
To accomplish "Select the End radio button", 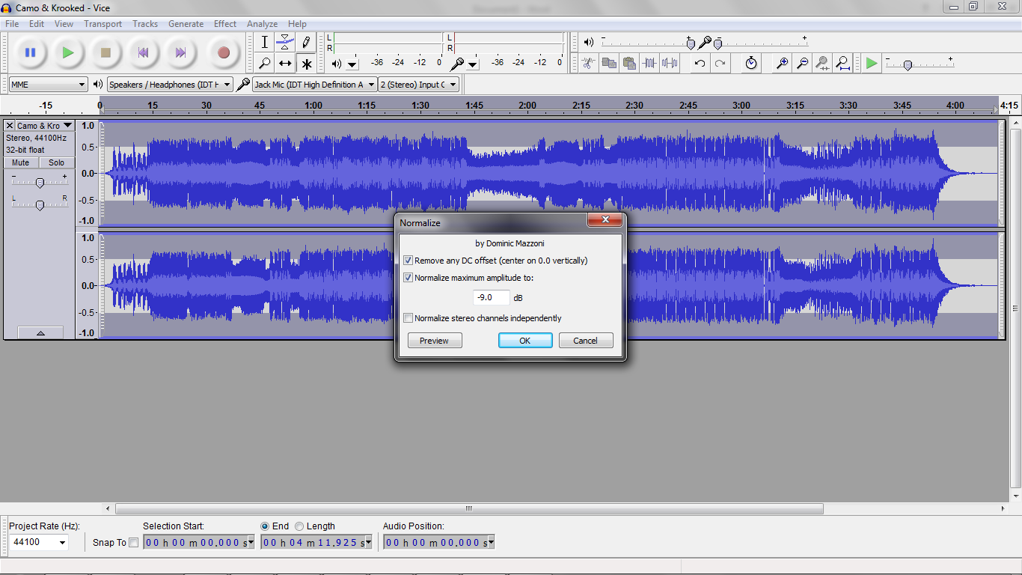I will pos(265,526).
